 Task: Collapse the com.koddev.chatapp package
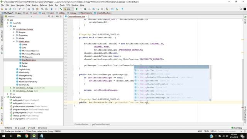[x=11, y=29]
